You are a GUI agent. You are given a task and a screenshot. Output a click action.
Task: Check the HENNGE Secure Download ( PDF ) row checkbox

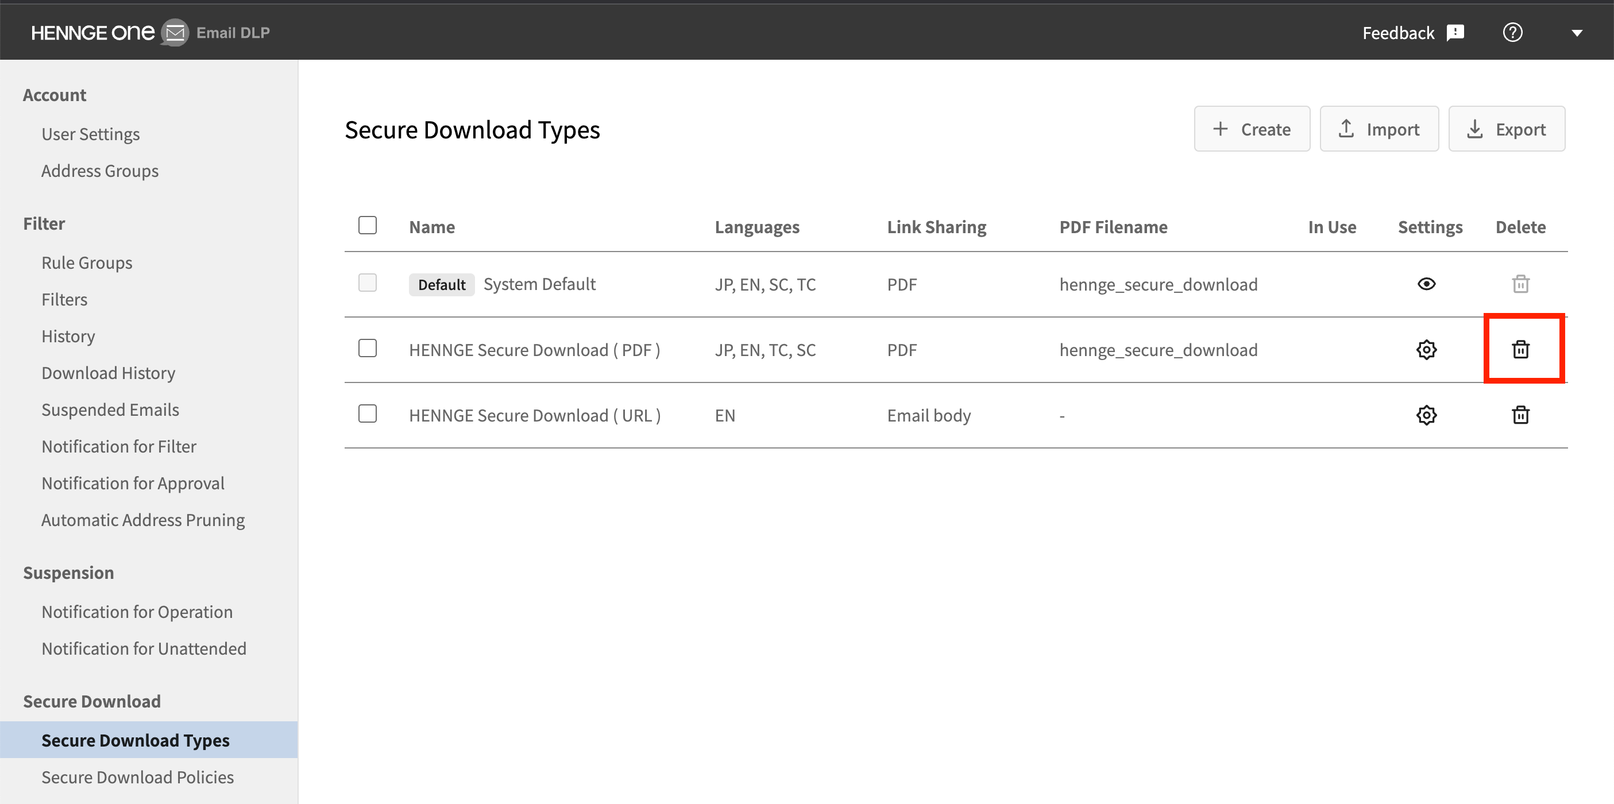tap(368, 349)
